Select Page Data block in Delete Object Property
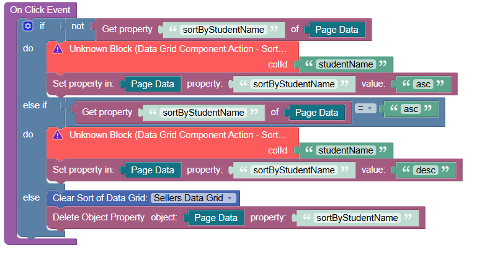477x268 pixels. (216, 218)
